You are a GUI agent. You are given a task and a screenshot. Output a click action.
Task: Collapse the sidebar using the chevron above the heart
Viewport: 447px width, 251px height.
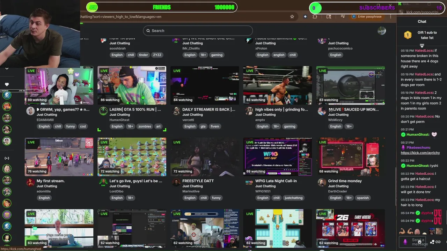pyautogui.click(x=7, y=69)
